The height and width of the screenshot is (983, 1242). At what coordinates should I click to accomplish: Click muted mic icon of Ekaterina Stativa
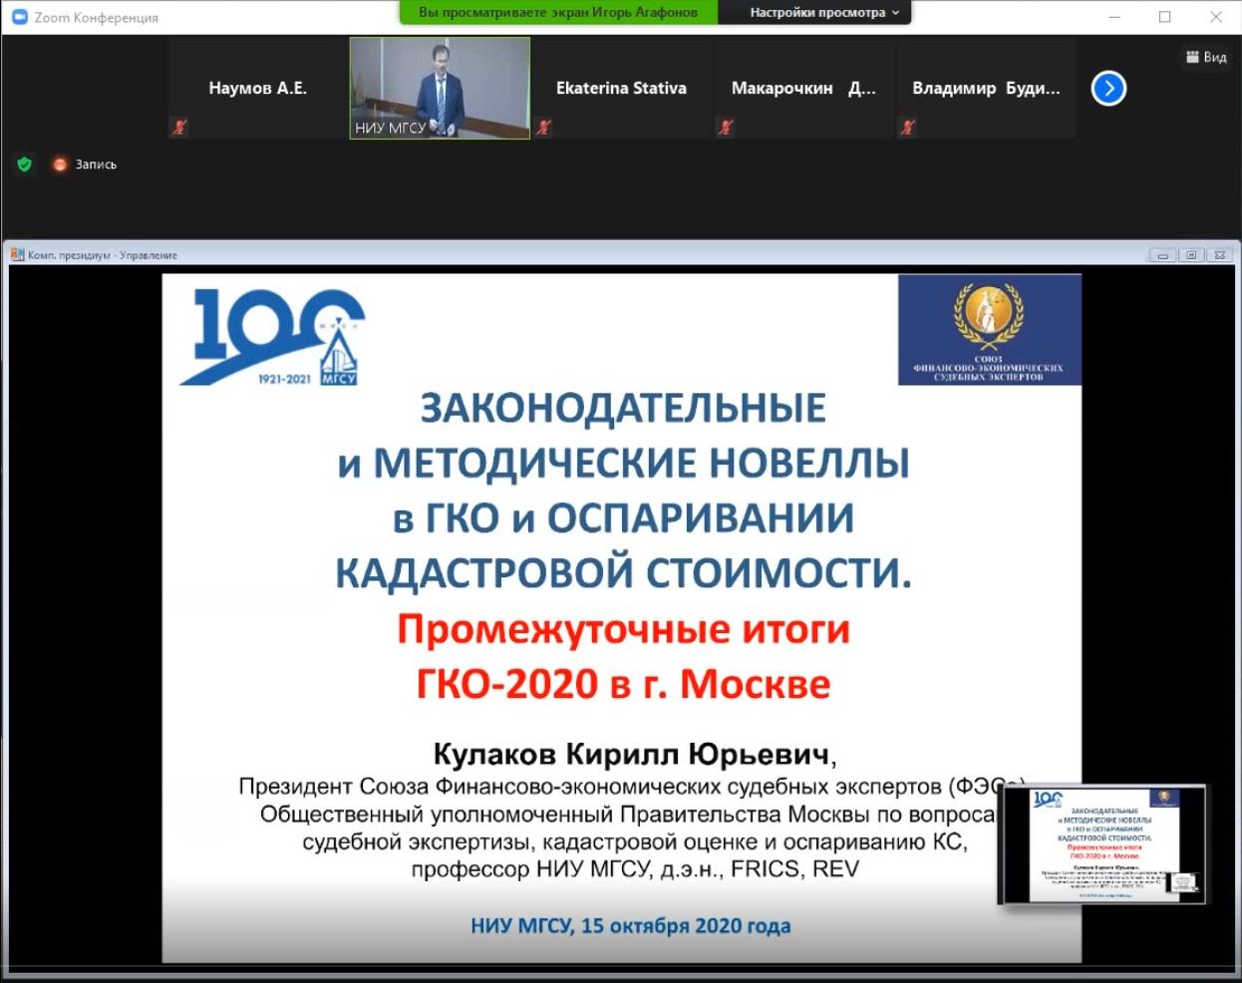tap(543, 128)
